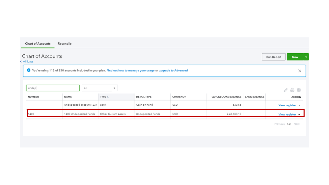Expand action arrow for Undeposited account 1234
This screenshot has height=185, width=329.
coord(299,105)
